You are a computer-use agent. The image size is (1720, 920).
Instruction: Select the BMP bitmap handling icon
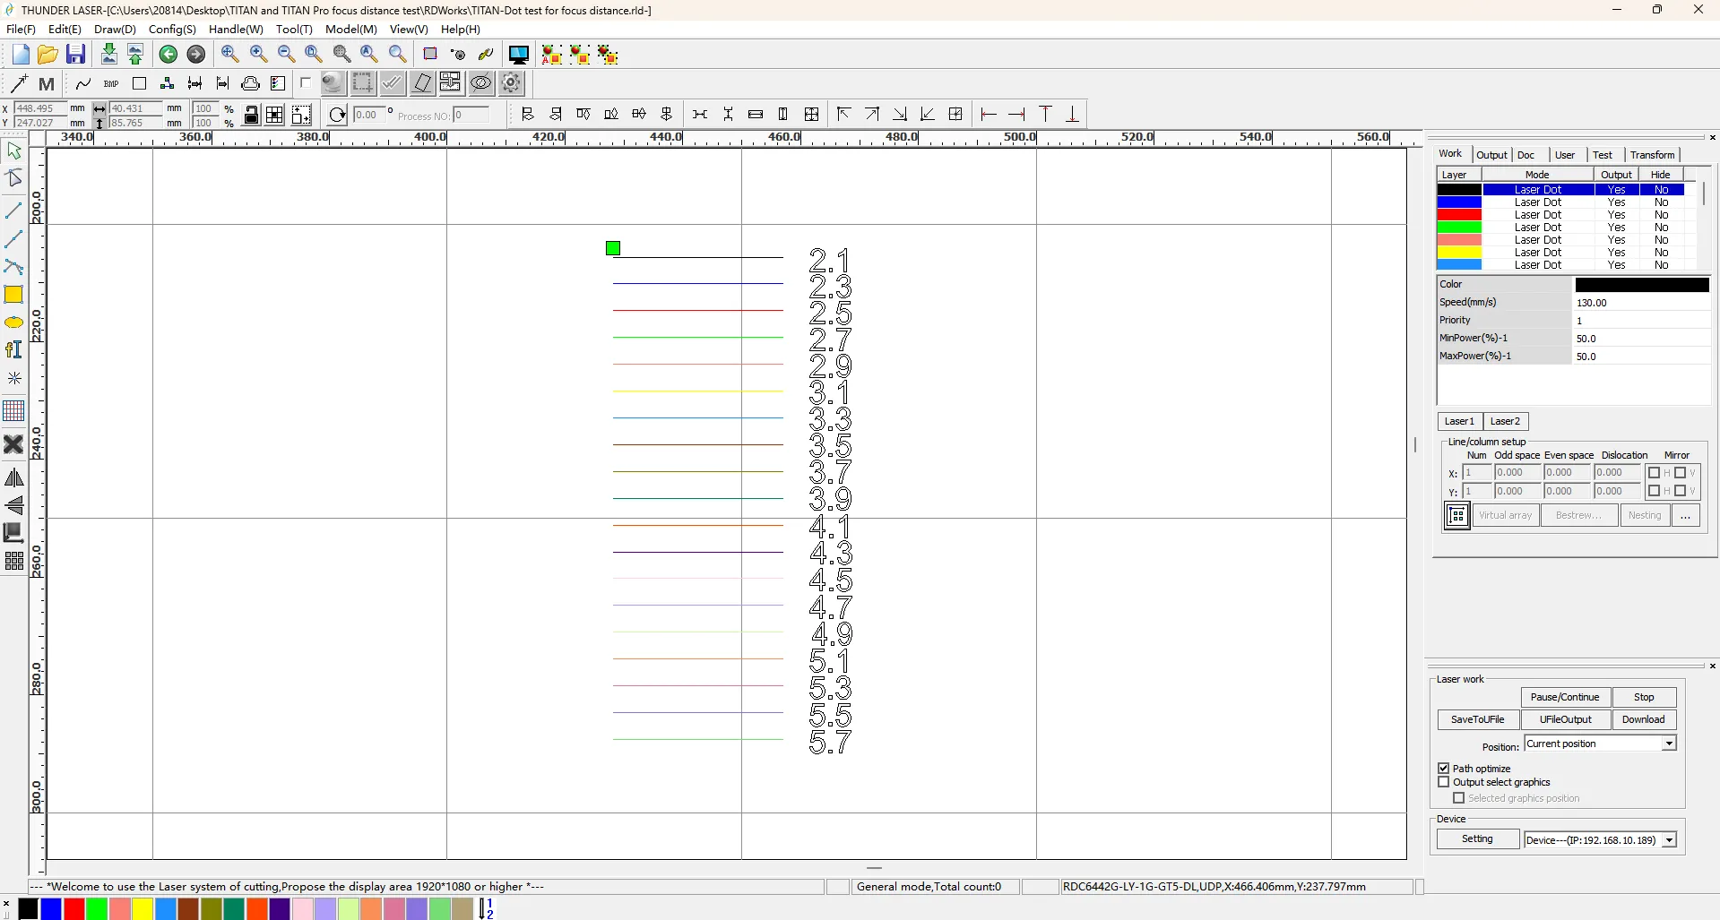point(111,84)
